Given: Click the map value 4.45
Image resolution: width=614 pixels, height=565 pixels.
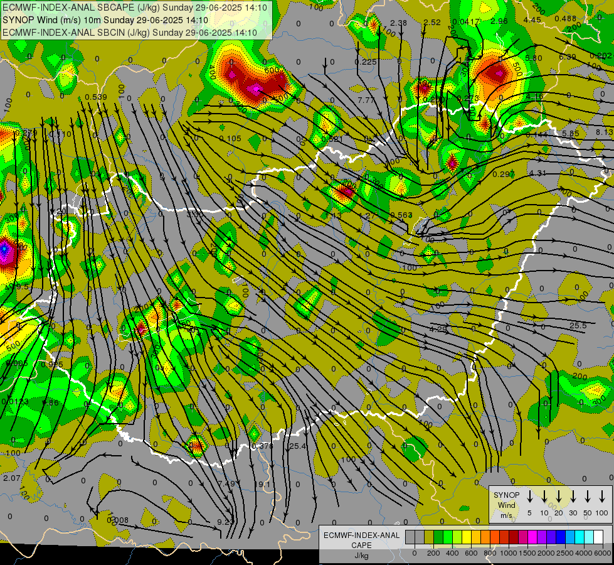Looking at the screenshot, I should pos(532,20).
